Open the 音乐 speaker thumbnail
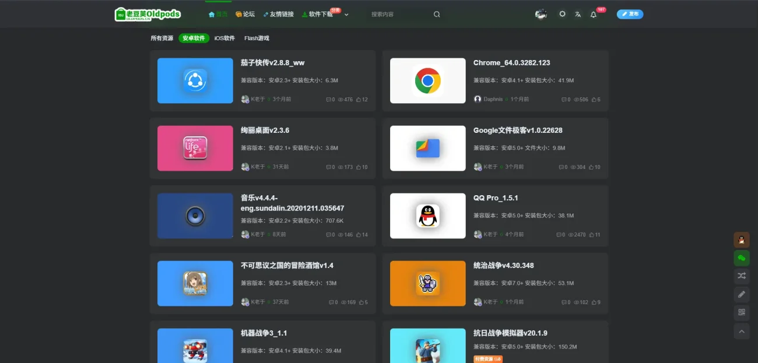Screen dimensions: 758x363 (x=195, y=216)
